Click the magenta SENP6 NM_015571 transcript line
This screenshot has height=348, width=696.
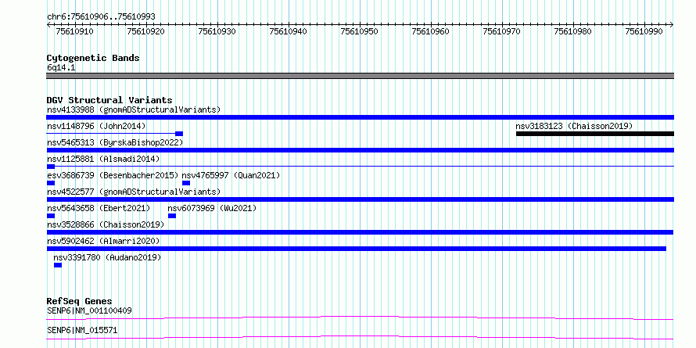pyautogui.click(x=360, y=337)
